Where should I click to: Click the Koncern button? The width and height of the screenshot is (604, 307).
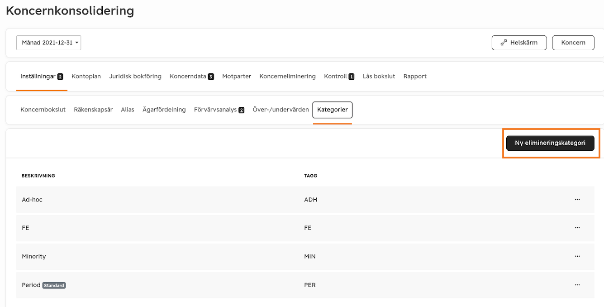pyautogui.click(x=573, y=43)
